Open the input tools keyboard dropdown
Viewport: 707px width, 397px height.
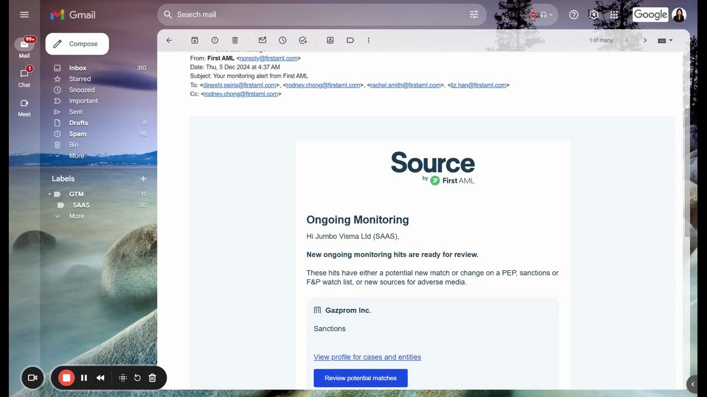pyautogui.click(x=665, y=40)
